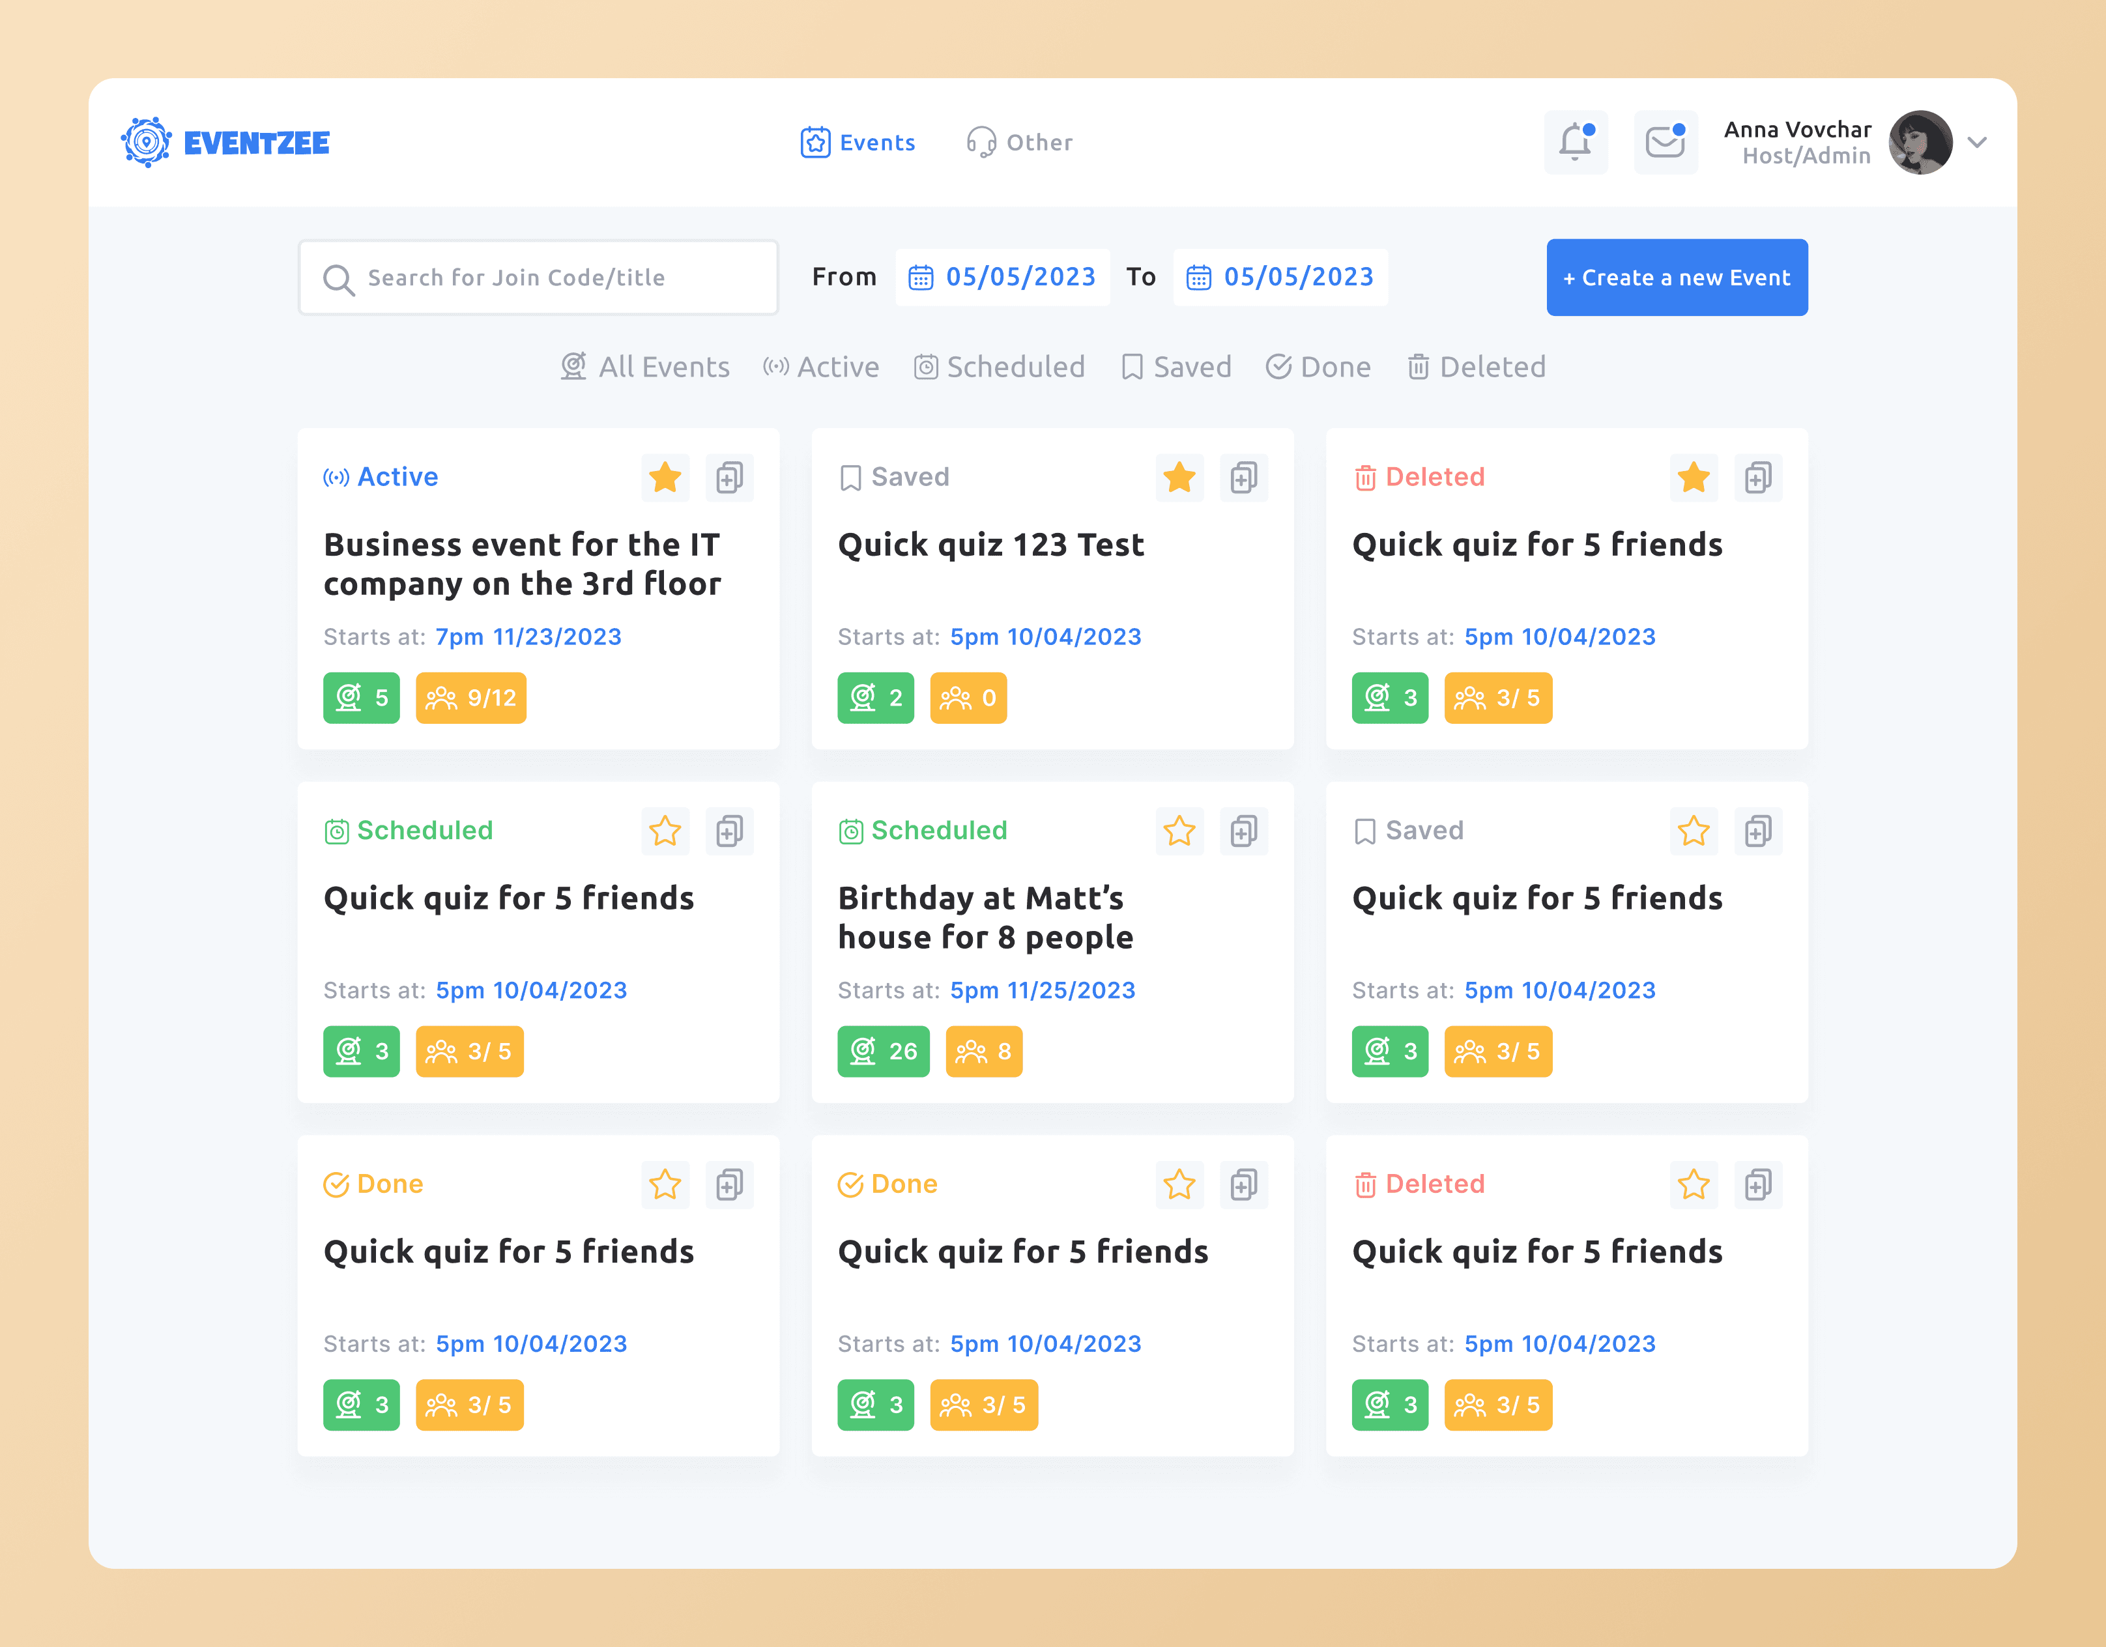Click the start time 7pm 11/23/2023
The image size is (2106, 1647).
coord(528,637)
